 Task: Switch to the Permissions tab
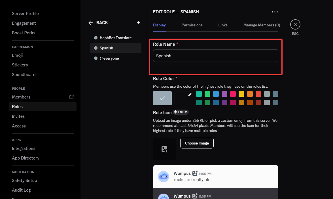click(x=192, y=25)
